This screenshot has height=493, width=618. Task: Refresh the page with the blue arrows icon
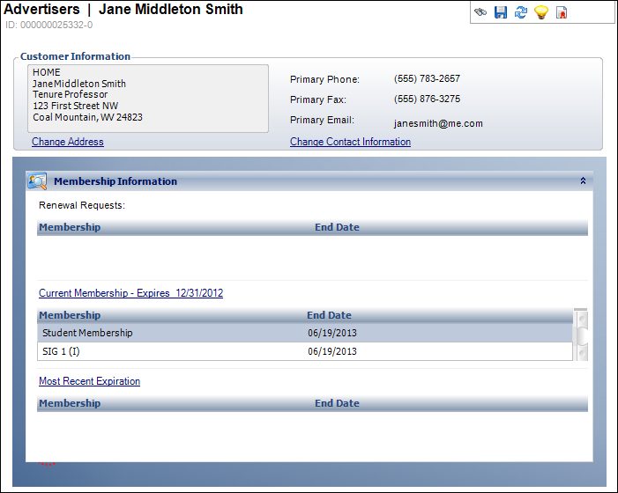tap(521, 12)
